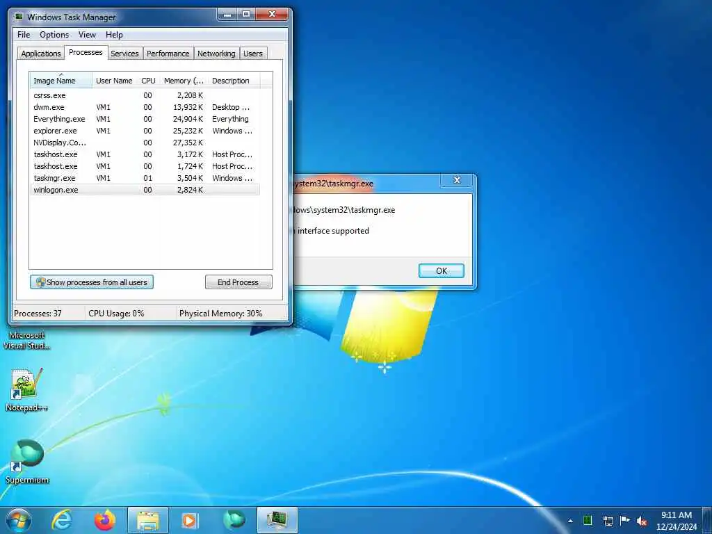
Task: Click the Processes: 37 status entry
Action: 38,314
